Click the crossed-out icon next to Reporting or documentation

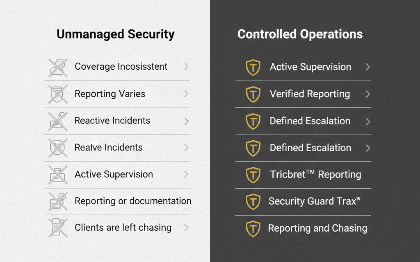58,201
